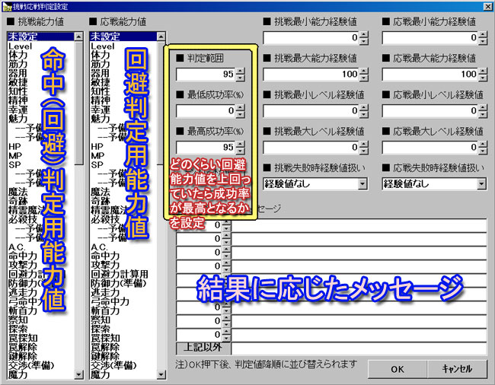Select Level in 挑戦能力値 list
The image size is (495, 385).
[21, 46]
